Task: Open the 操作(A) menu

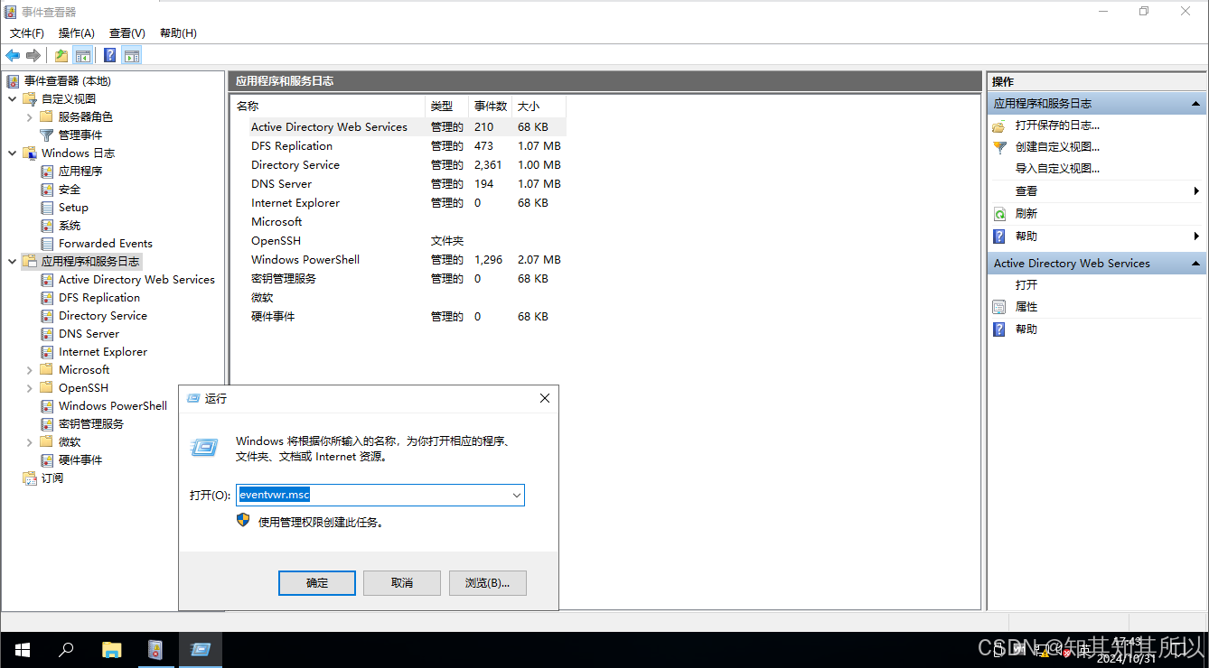Action: pyautogui.click(x=77, y=32)
